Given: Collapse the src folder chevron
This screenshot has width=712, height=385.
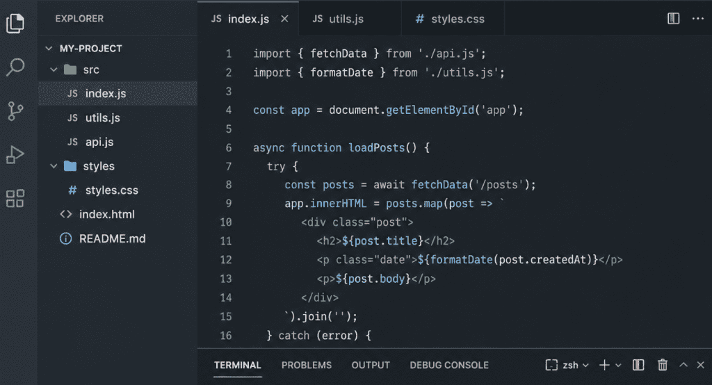Looking at the screenshot, I should point(54,69).
